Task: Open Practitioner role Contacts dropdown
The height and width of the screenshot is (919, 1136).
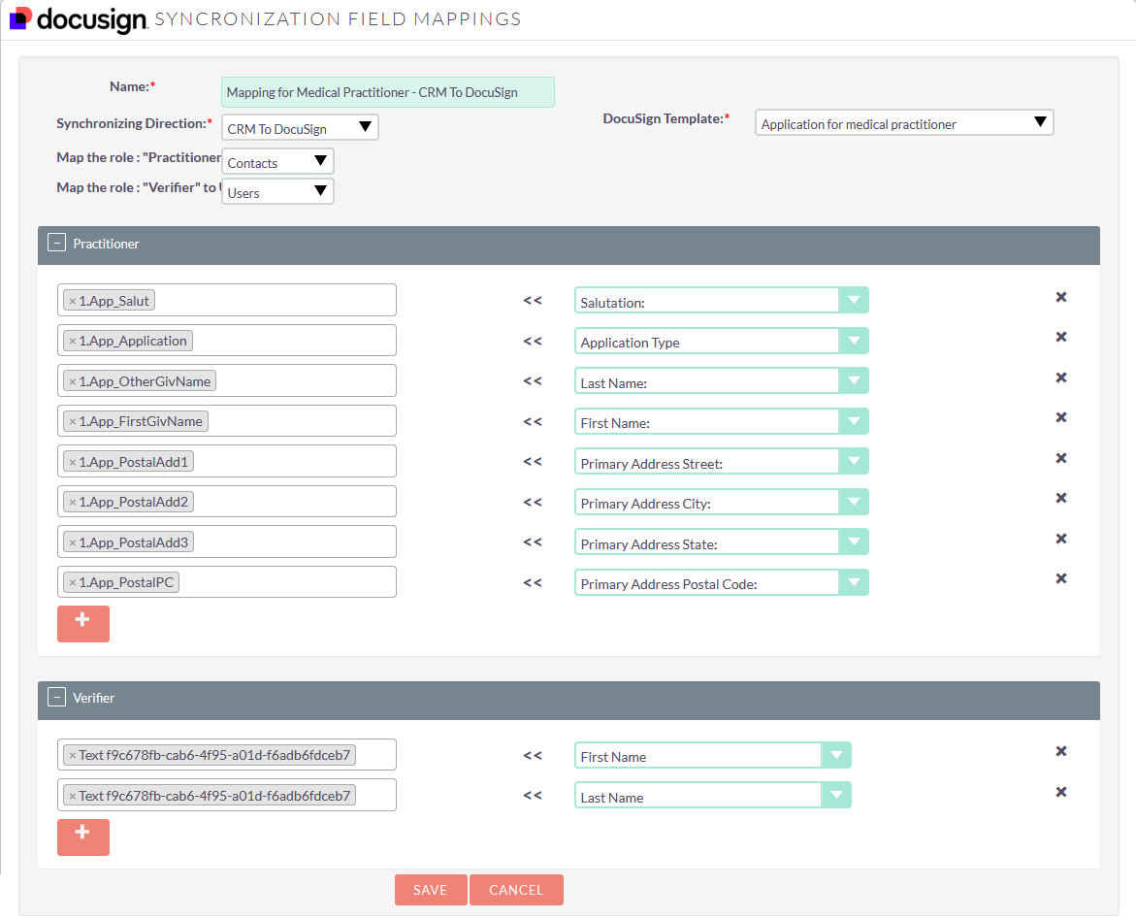Action: tap(277, 162)
